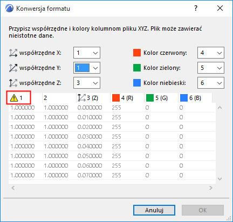This screenshot has height=222, width=233.
Task: Click the red swatch beside Kolor czerwony
Action: coord(137,53)
